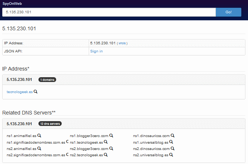The width and height of the screenshot is (248, 164).
Task: Click the search icon beside ns2.blogger3cero.com
Action: point(111,148)
